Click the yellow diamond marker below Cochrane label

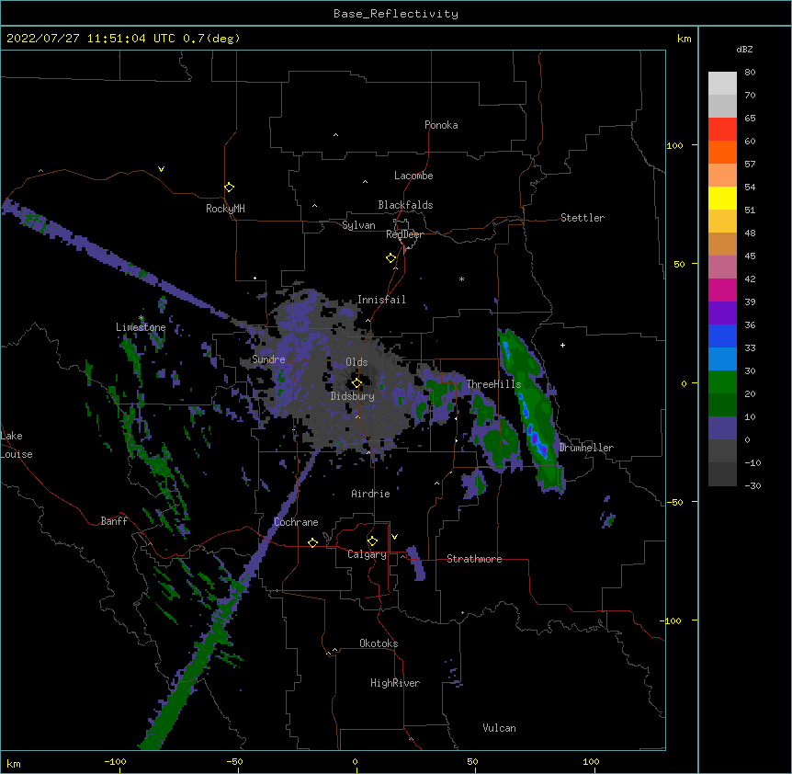312,542
